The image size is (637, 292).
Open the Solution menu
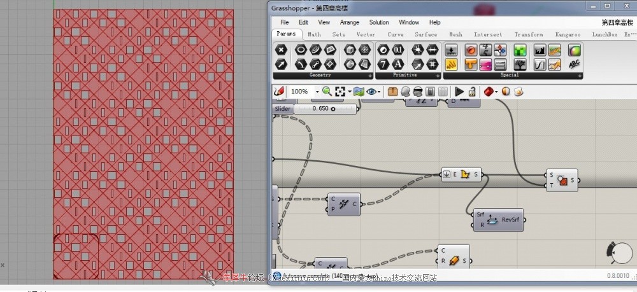pyautogui.click(x=378, y=22)
